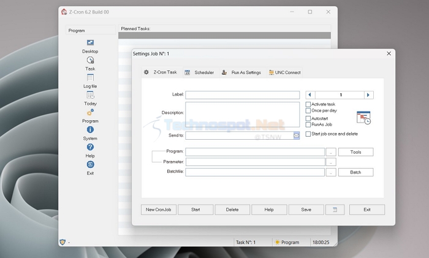The image size is (429, 258).
Task: Open the Program gear icon in sidebar
Action: coord(90,112)
